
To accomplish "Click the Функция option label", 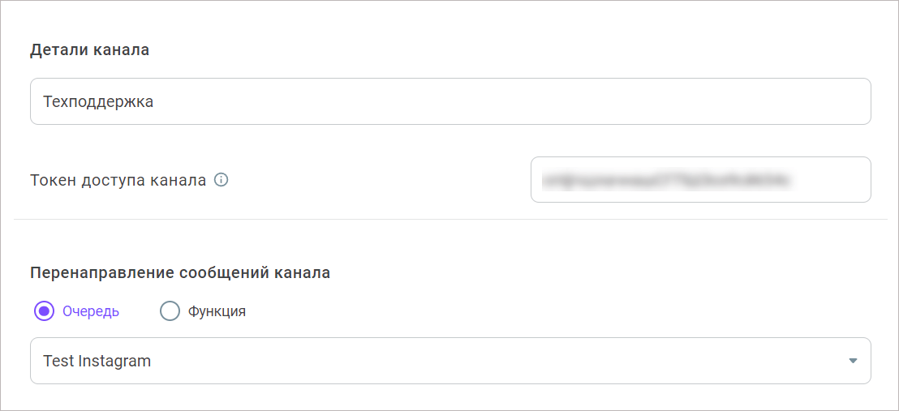I will point(217,312).
